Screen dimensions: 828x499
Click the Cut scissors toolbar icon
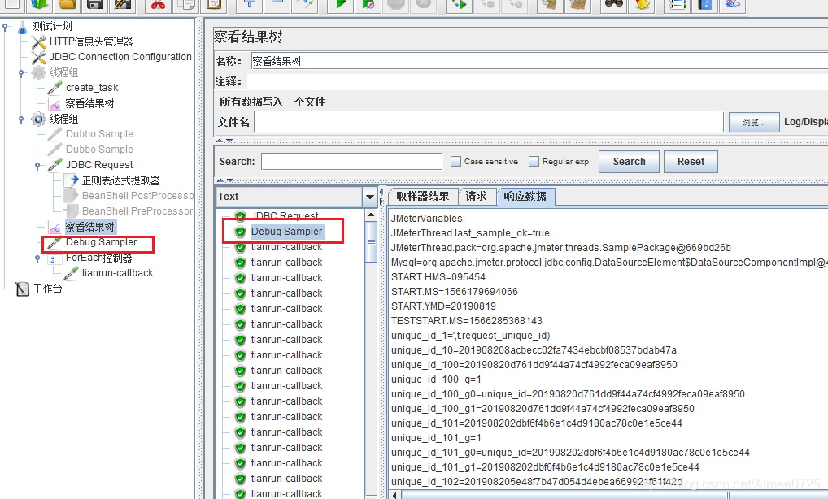click(x=158, y=5)
